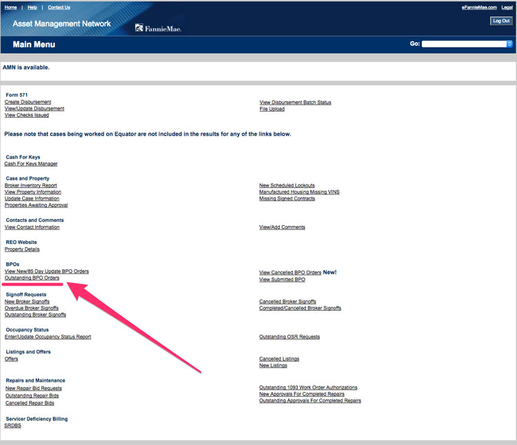Open Outstanding Broker Signoffs
The height and width of the screenshot is (445, 517).
coord(35,315)
